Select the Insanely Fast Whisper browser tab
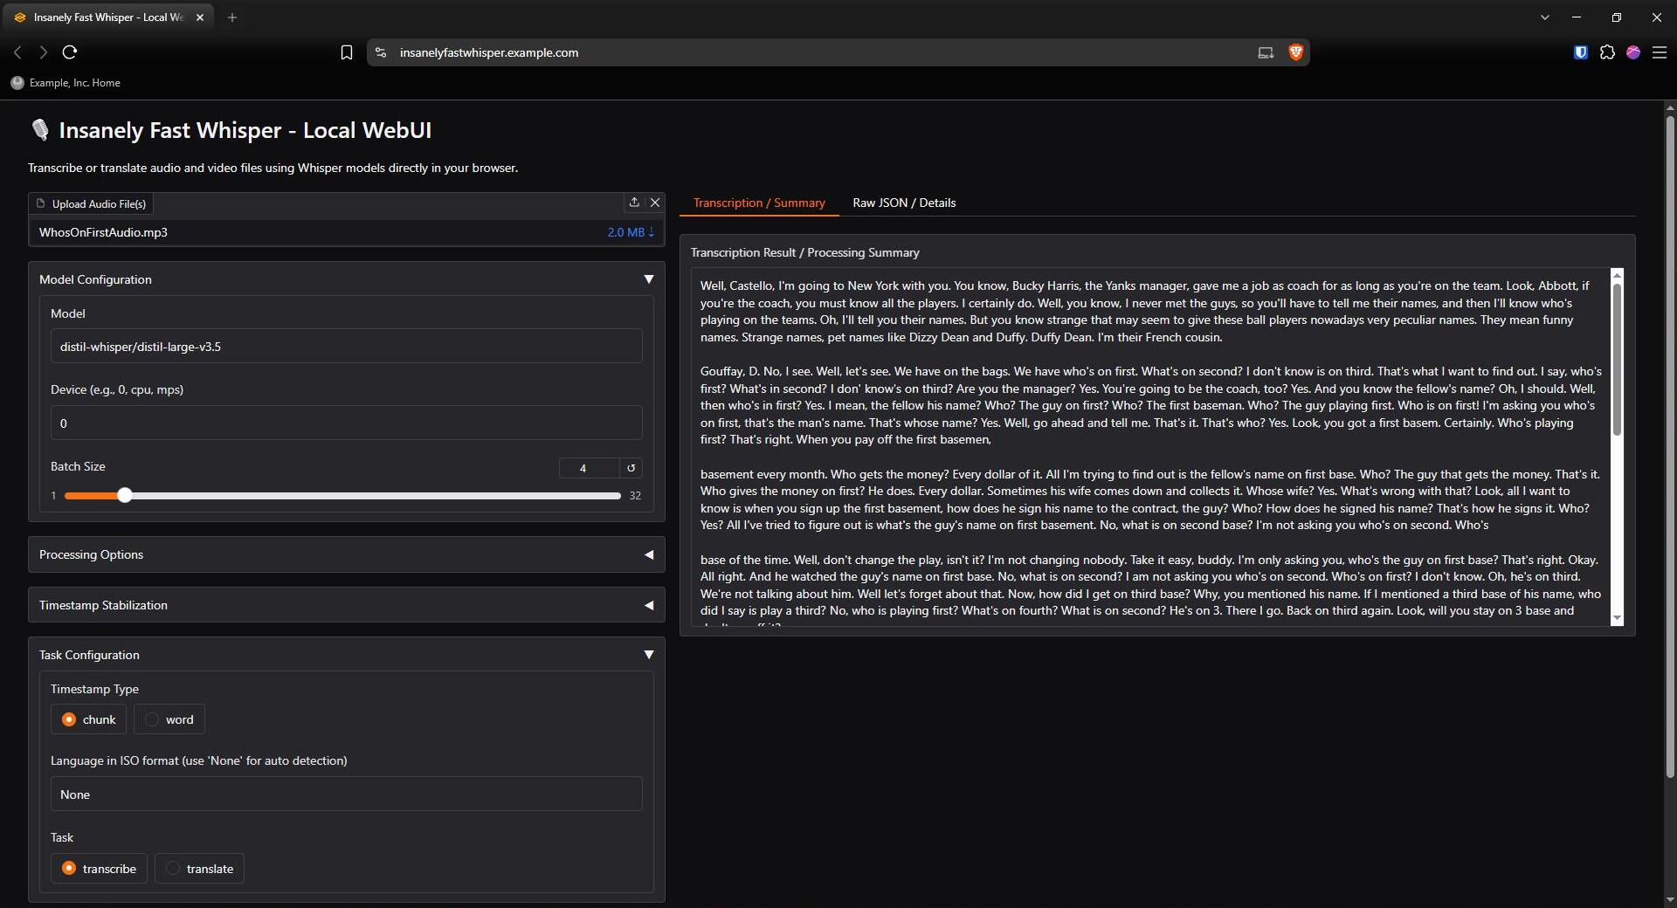The width and height of the screenshot is (1677, 908). pyautogui.click(x=108, y=17)
